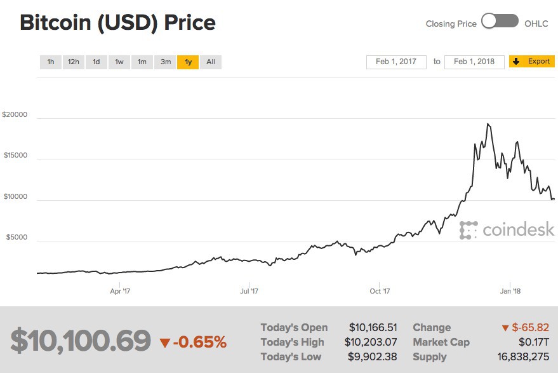The height and width of the screenshot is (373, 558).
Task: Click the Closing Price label
Action: coord(451,23)
